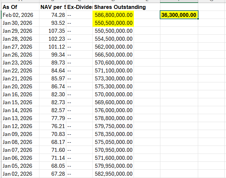Click the NAV value 99.34
Viewport: 226px width, 178px height.
pos(53,55)
